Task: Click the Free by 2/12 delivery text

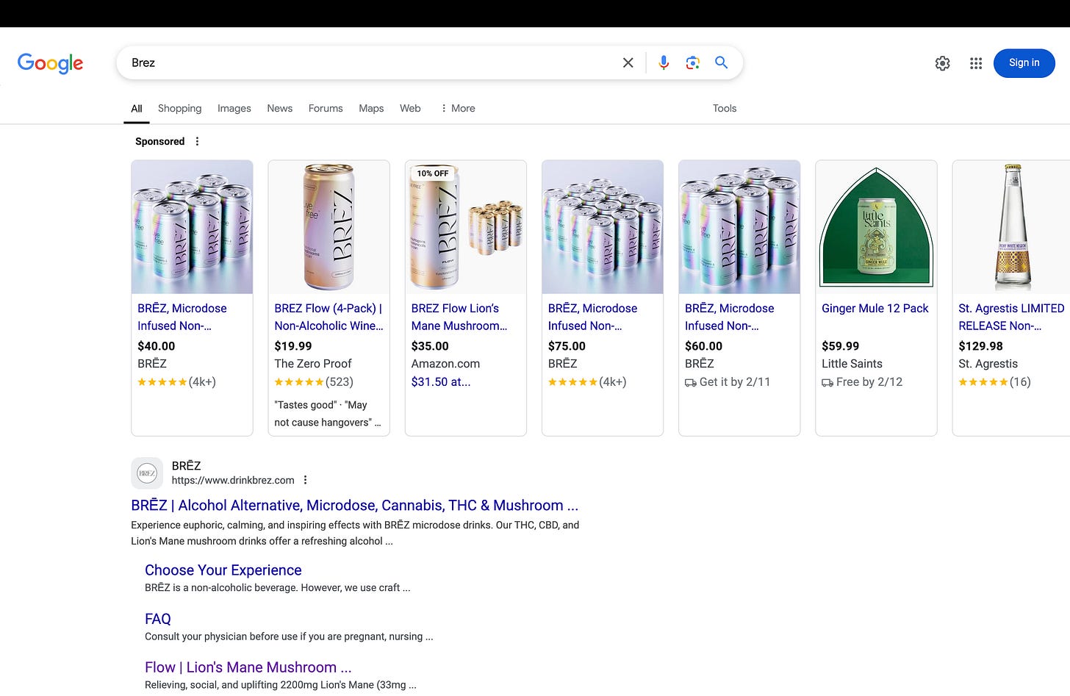Action: pos(862,382)
